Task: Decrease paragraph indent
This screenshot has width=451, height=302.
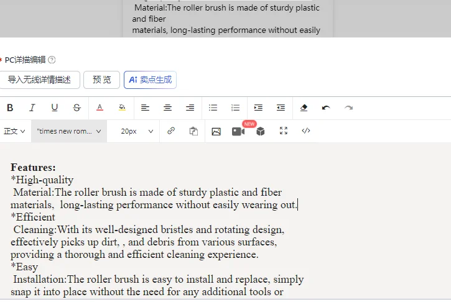Action: (x=281, y=108)
